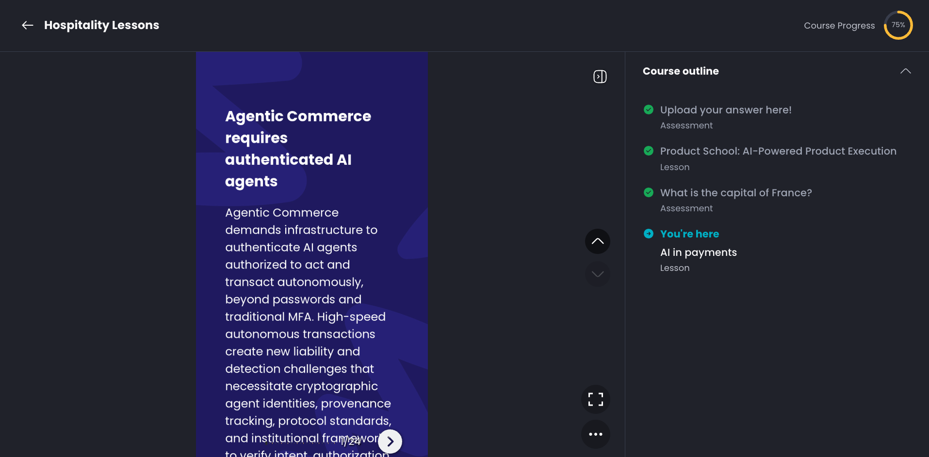Click the checkmark beside capital of France
The image size is (929, 457).
coord(648,192)
